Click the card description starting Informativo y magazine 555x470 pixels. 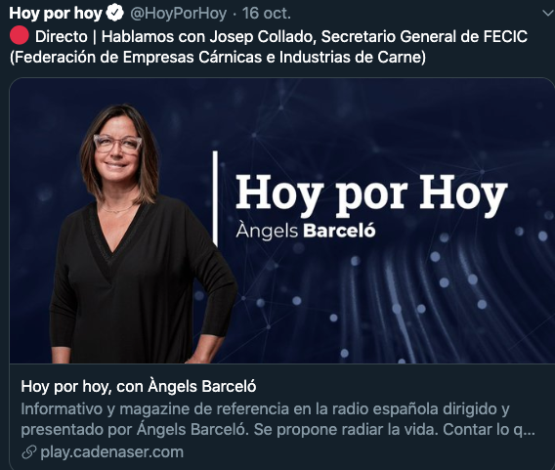pyautogui.click(x=277, y=419)
